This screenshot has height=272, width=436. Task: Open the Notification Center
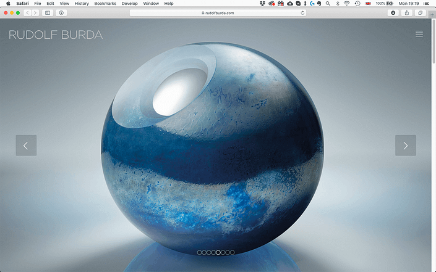pos(425,3)
